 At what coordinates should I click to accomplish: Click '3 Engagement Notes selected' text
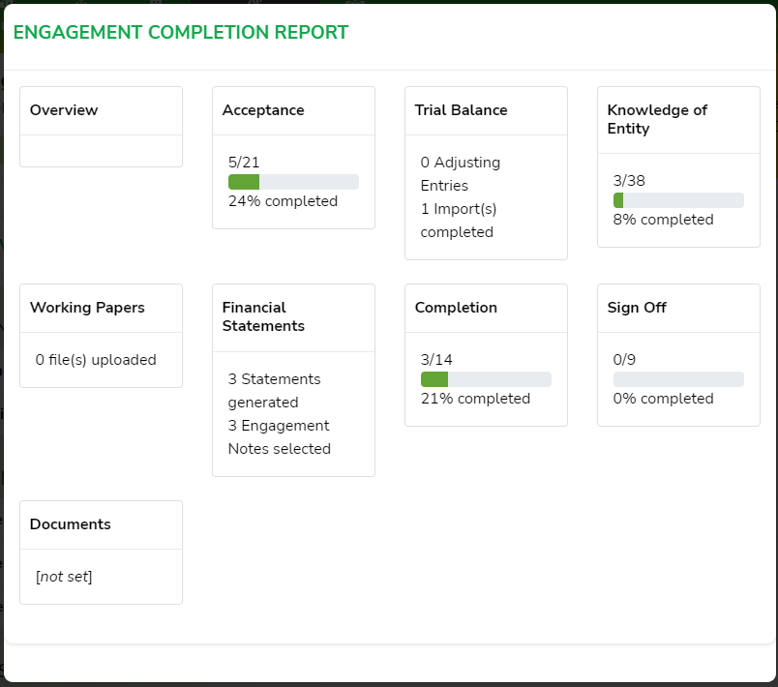point(280,437)
